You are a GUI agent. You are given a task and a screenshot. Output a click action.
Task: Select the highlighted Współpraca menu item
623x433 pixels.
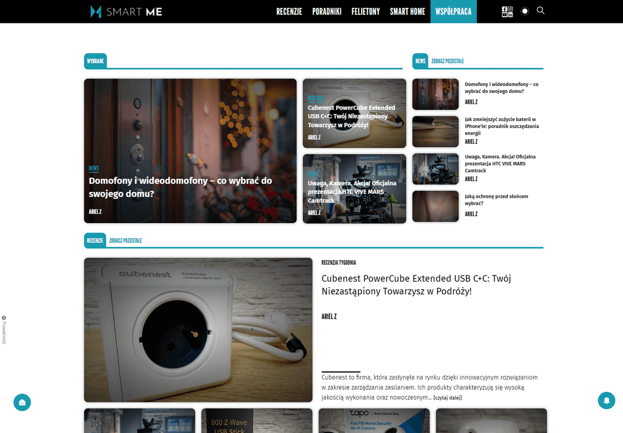(x=453, y=12)
